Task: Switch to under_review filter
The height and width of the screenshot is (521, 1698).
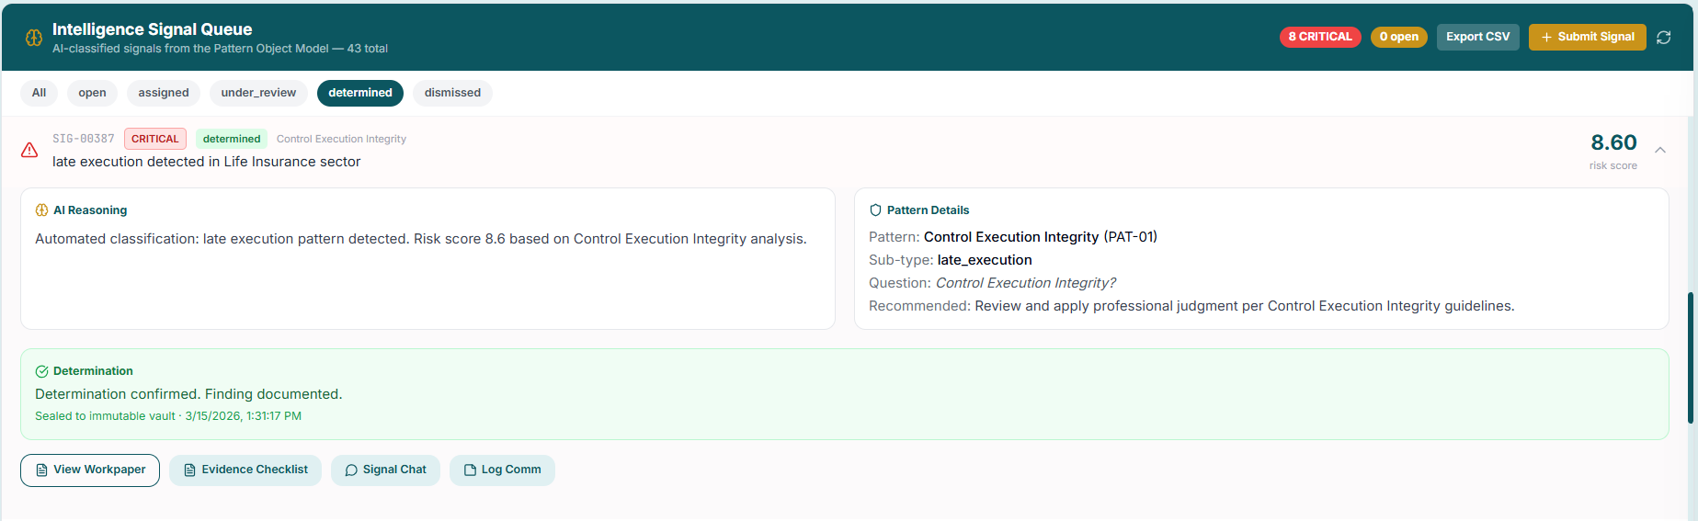Action: [258, 93]
